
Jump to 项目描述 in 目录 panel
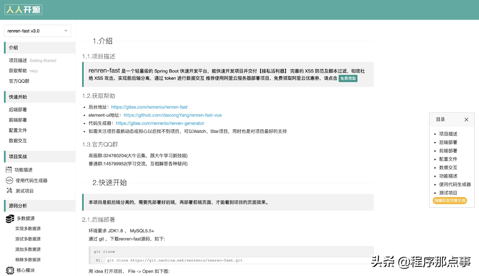click(x=448, y=134)
